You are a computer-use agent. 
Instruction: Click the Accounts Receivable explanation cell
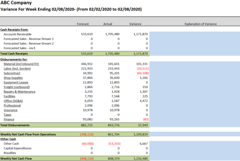[195, 34]
